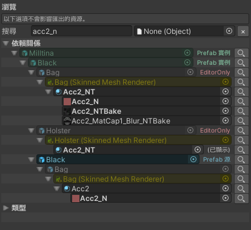This screenshot has width=251, height=230.
Task: Collapse the Bag EditorOnly node
Action: click(x=32, y=73)
